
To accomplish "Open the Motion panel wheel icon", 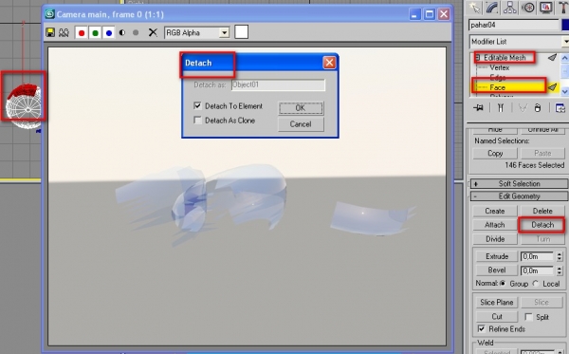I will pos(528,8).
